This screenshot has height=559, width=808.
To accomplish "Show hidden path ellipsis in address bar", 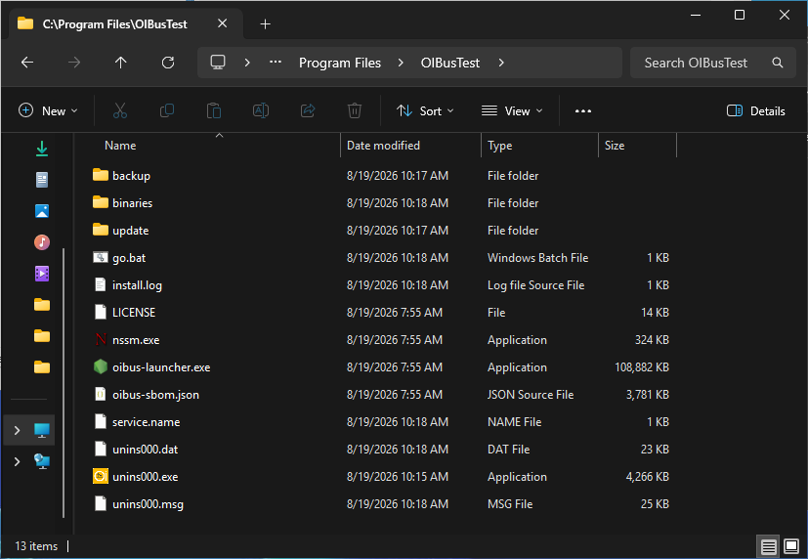I will (276, 63).
